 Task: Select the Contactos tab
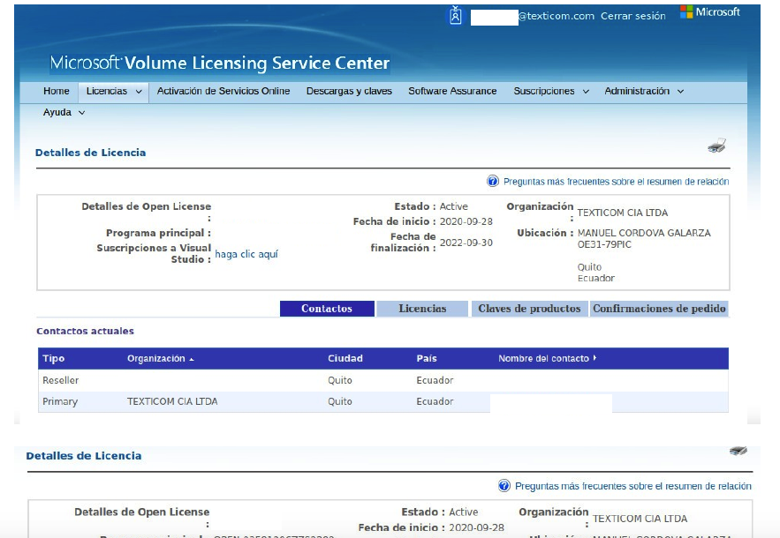pyautogui.click(x=327, y=309)
